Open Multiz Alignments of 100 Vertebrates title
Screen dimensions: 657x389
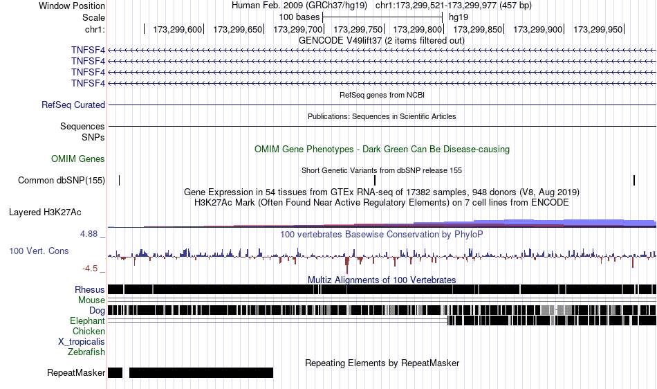(382, 280)
